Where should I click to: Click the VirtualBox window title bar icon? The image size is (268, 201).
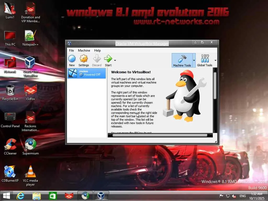[x=69, y=43]
